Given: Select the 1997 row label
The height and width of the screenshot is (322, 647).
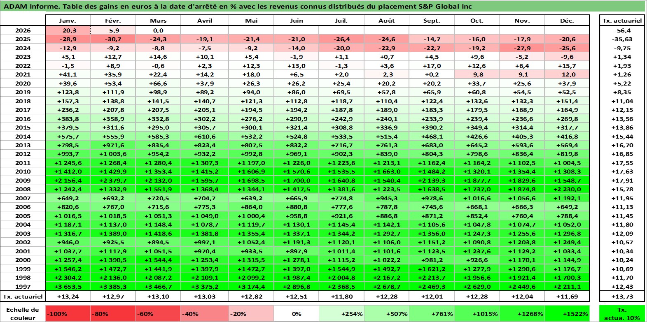Looking at the screenshot, I should click(x=23, y=287).
